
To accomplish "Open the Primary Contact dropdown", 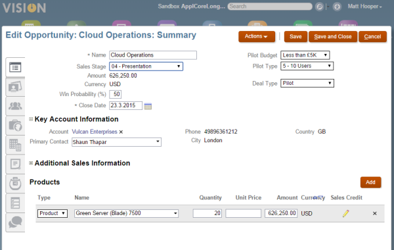I will 116,142.
